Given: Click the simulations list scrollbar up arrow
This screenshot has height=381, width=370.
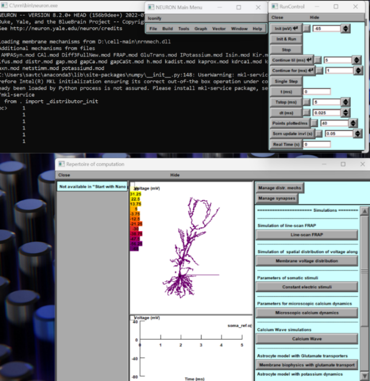Looking at the screenshot, I should coord(365,211).
